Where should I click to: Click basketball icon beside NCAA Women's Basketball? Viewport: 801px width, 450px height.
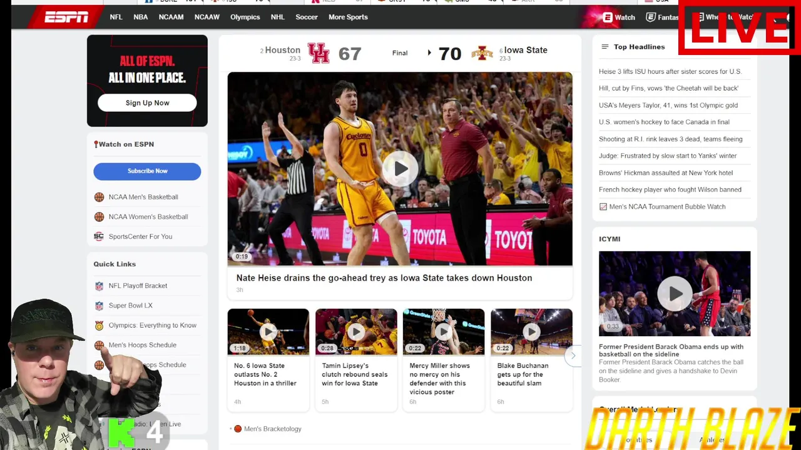[x=99, y=217]
